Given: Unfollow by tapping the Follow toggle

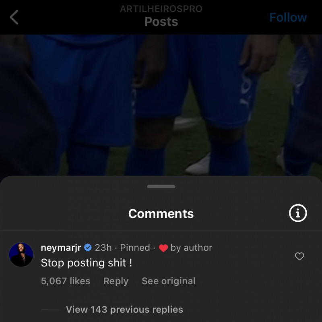Looking at the screenshot, I should coord(288,17).
